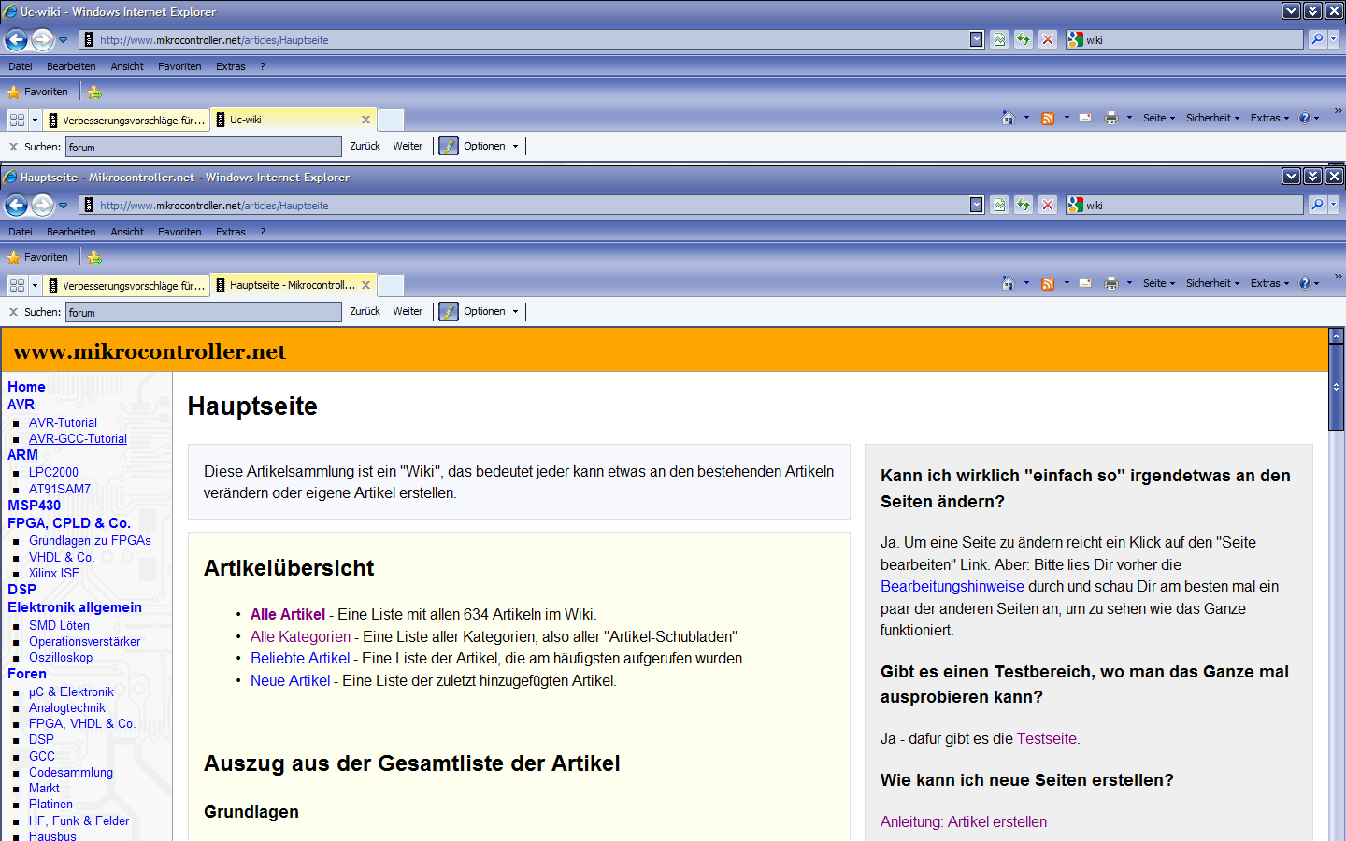The image size is (1346, 841).
Task: Open print options dropdown in Hauptseite window
Action: 1129,283
